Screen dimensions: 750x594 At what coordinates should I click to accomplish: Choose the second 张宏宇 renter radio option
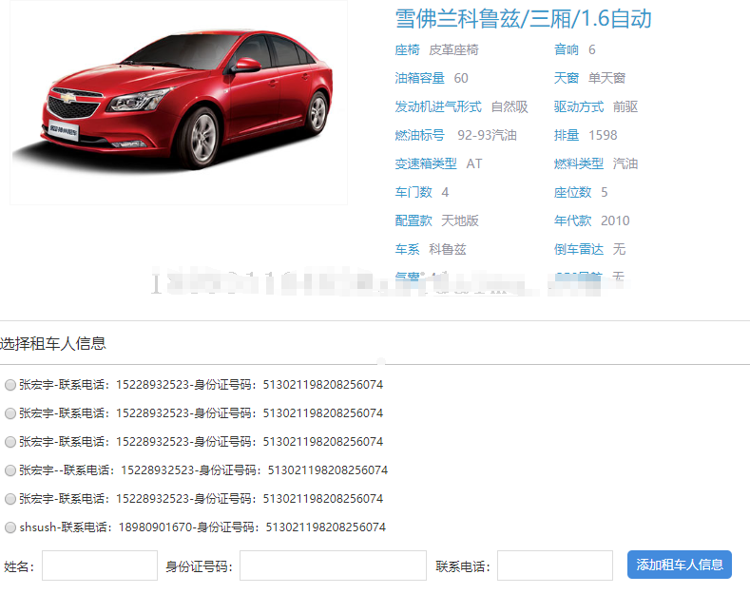click(x=10, y=413)
